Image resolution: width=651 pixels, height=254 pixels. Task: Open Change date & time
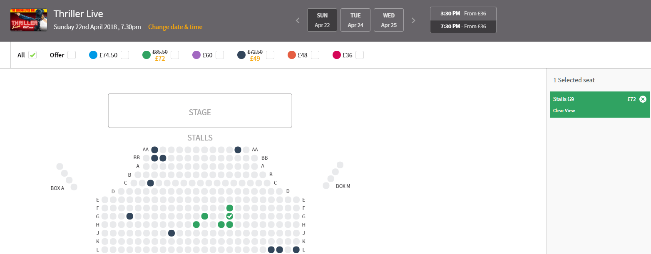175,27
